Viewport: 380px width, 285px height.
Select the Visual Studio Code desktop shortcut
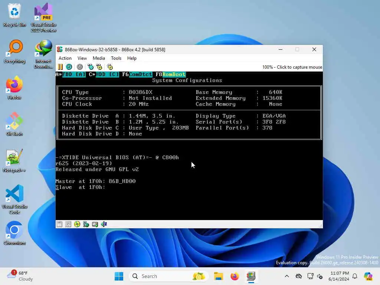14,199
